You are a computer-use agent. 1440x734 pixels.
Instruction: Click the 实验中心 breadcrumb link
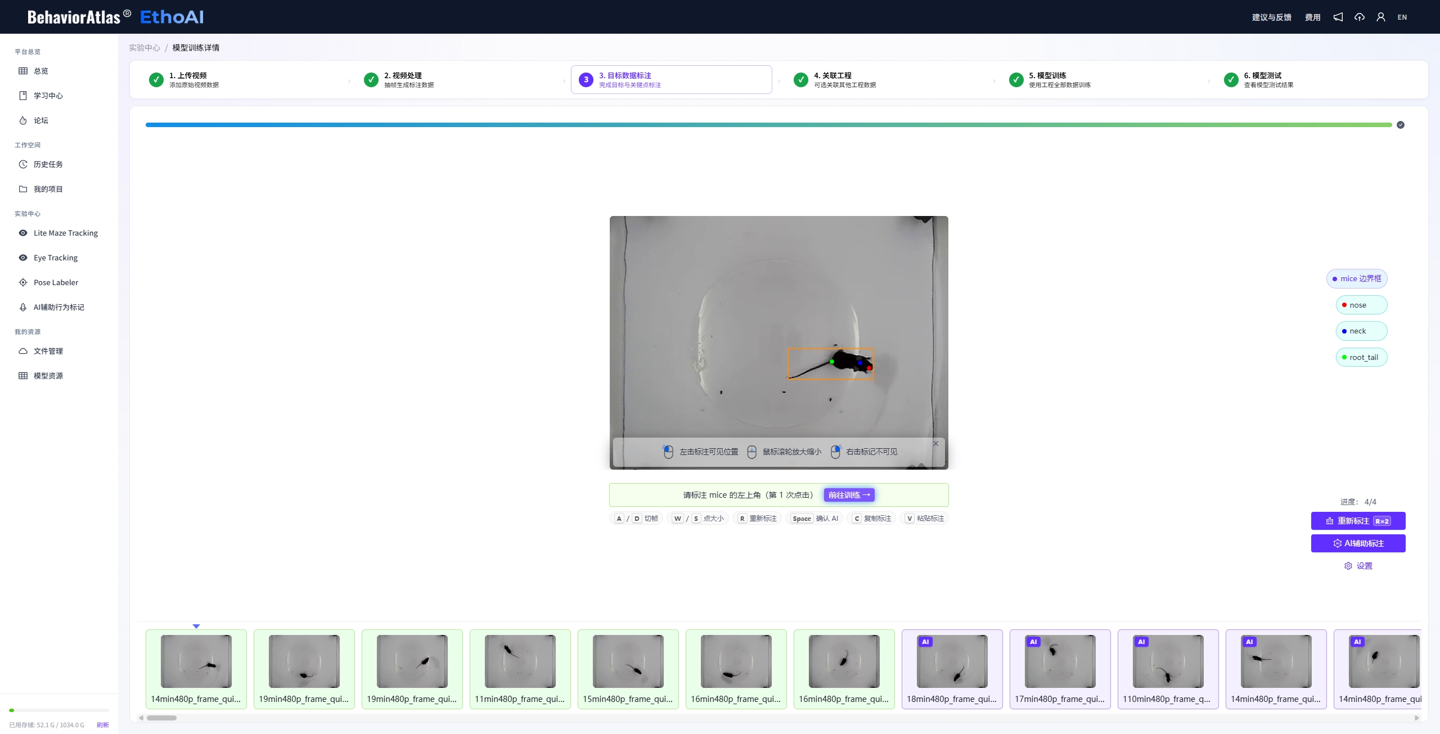pos(145,48)
